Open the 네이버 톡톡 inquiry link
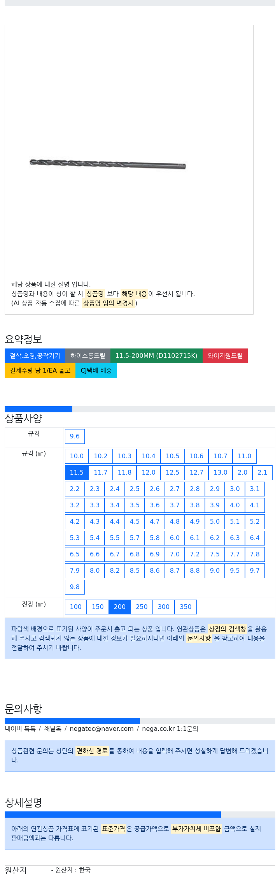The height and width of the screenshot is (878, 280). click(20, 729)
